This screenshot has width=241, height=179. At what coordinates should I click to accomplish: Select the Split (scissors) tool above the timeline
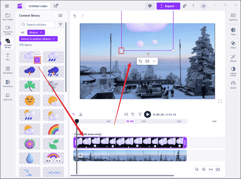(x=81, y=114)
